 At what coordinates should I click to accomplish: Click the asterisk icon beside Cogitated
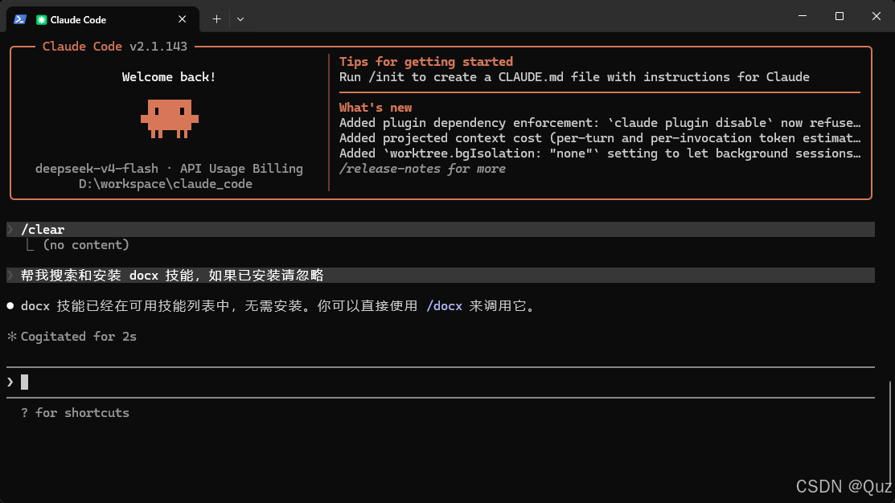(12, 337)
